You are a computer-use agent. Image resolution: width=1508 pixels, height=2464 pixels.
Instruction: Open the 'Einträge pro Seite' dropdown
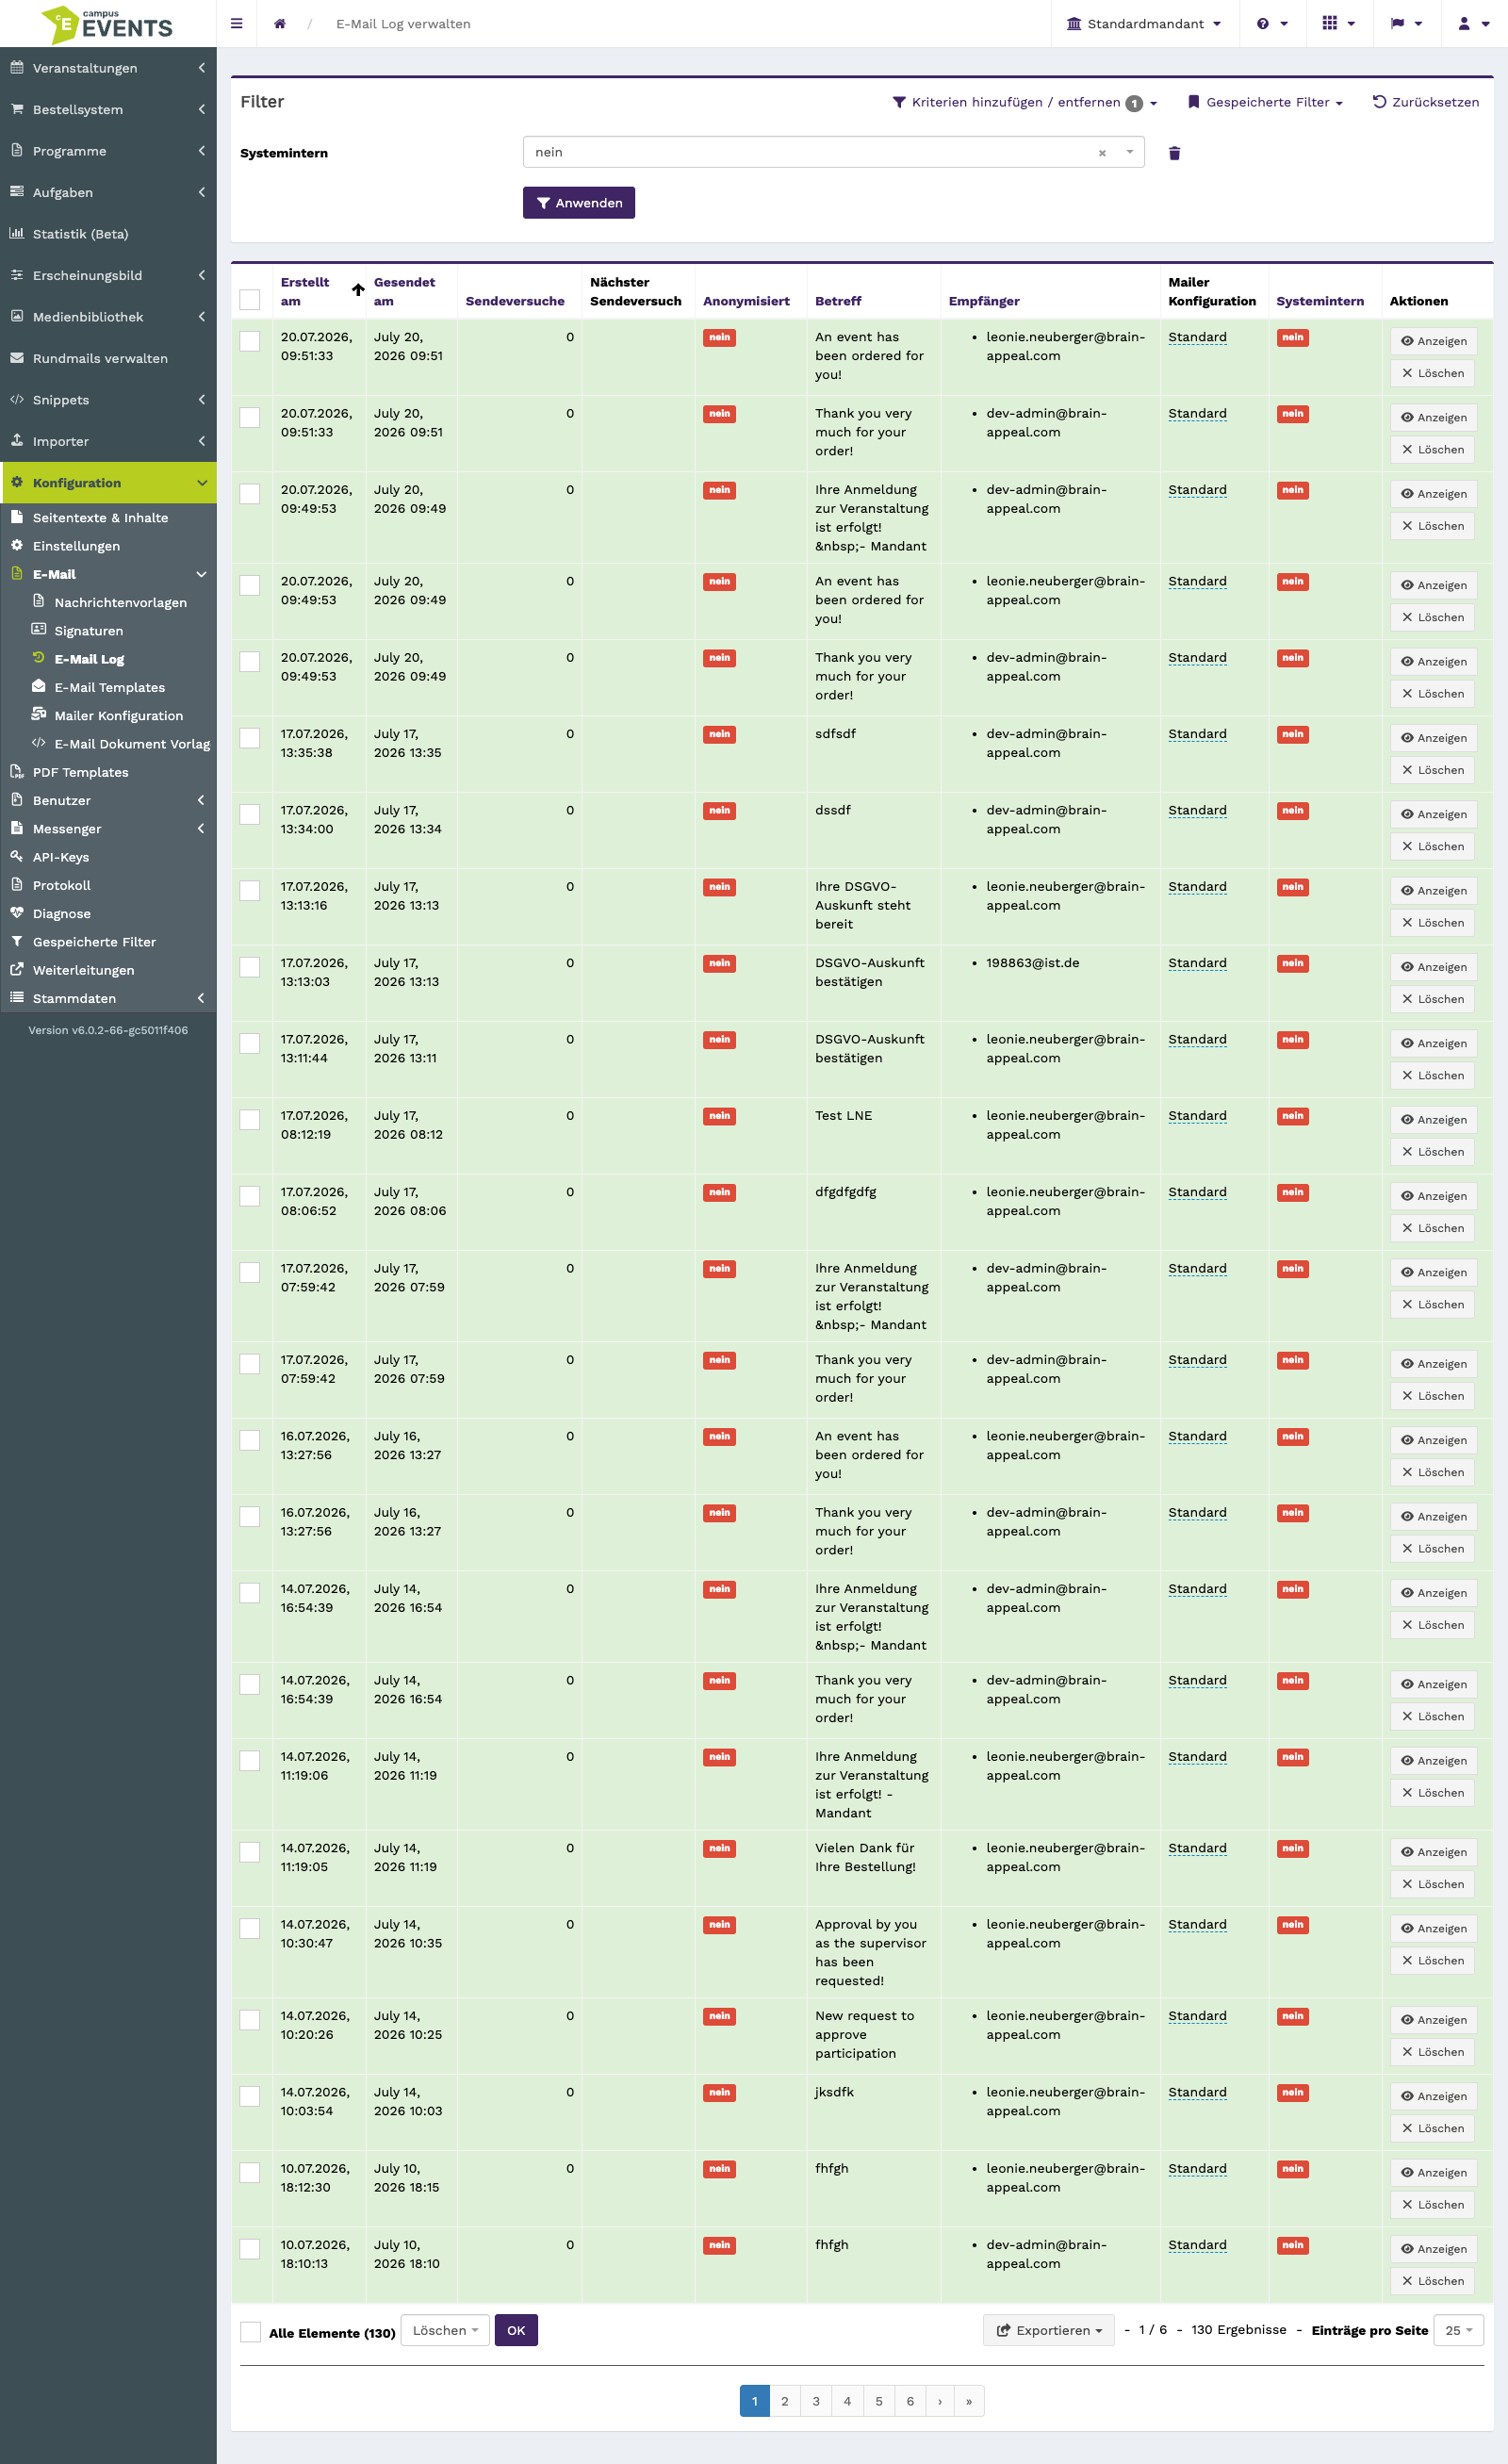coord(1459,2330)
